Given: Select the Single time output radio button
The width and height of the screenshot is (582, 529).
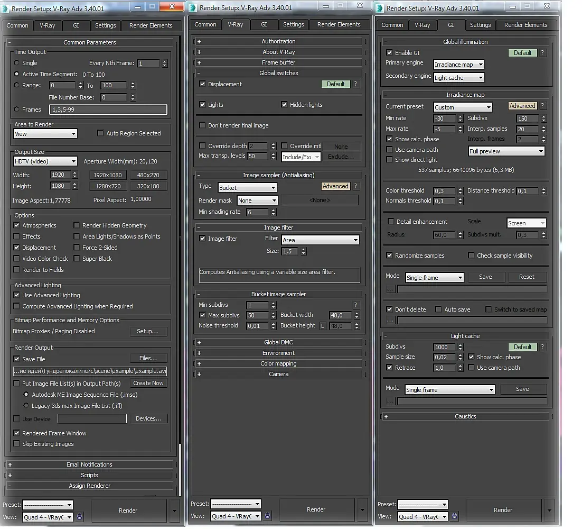Looking at the screenshot, I should click(x=17, y=63).
